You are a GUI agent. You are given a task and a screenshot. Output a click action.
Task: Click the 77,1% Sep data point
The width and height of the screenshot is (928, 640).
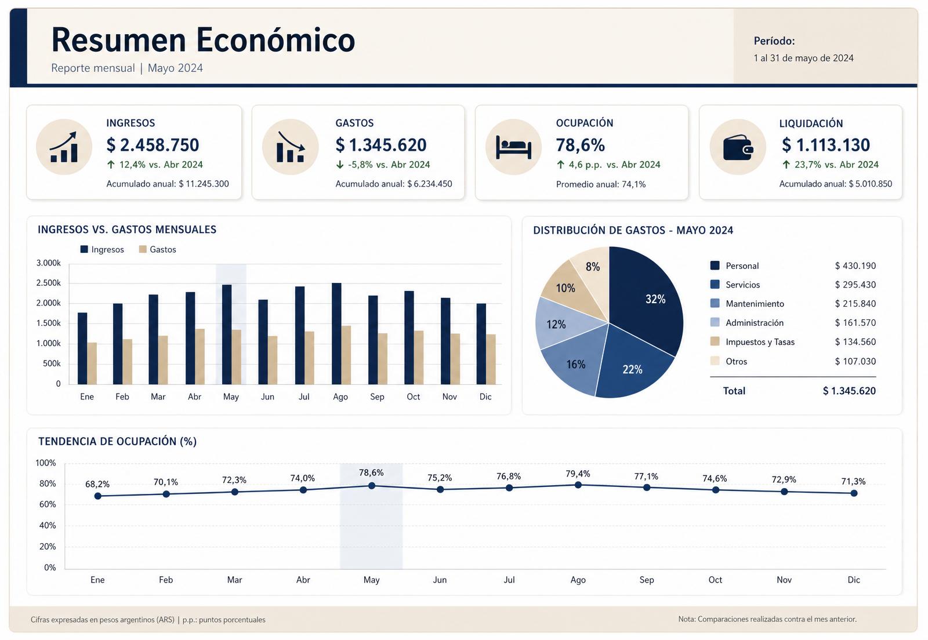point(647,488)
